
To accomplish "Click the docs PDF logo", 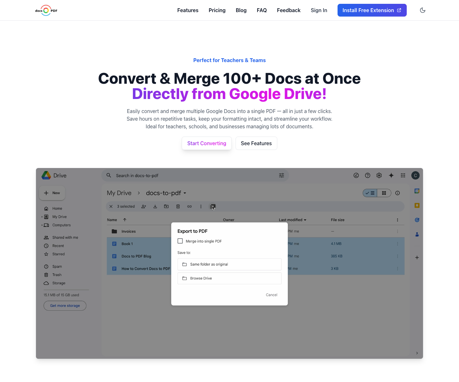I will tap(46, 11).
